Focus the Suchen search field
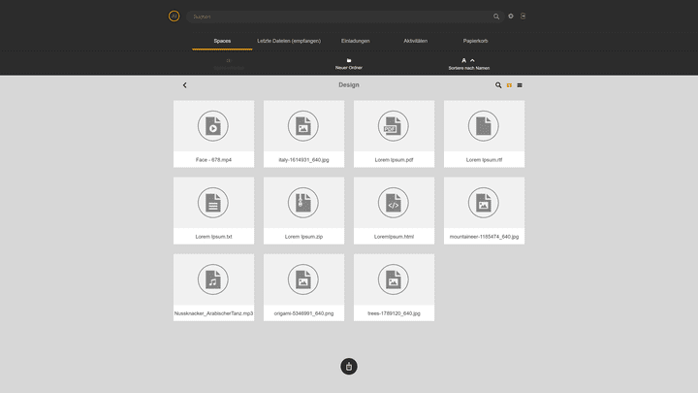 tap(339, 16)
